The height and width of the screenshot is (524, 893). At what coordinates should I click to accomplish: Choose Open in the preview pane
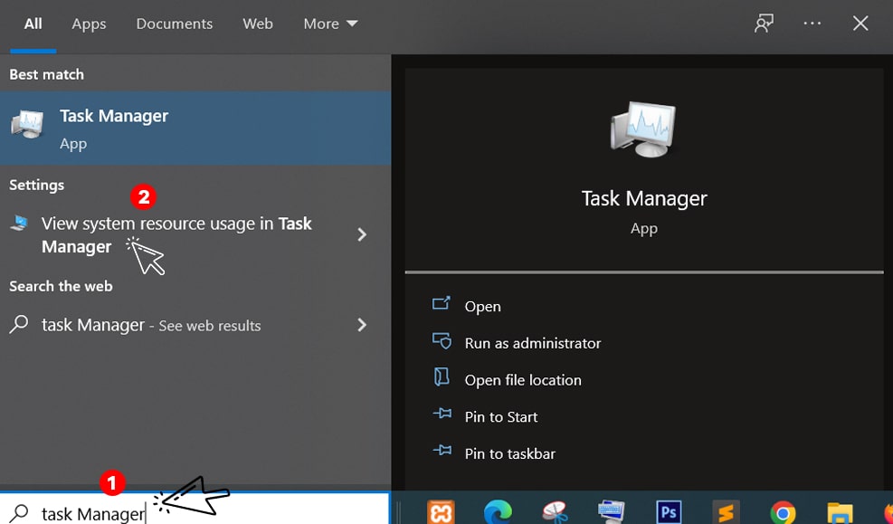pyautogui.click(x=482, y=307)
